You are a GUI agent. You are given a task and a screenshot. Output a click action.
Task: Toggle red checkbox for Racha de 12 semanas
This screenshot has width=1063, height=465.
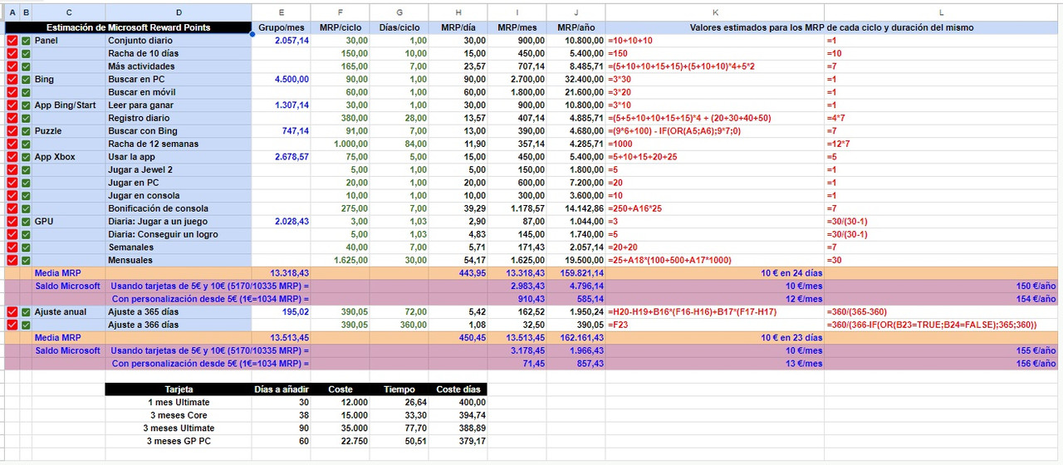point(12,144)
